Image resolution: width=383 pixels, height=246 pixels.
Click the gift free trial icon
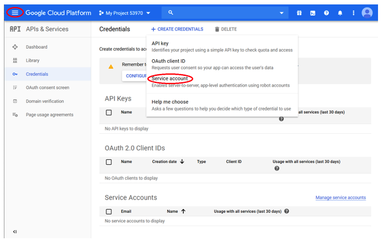coord(299,13)
